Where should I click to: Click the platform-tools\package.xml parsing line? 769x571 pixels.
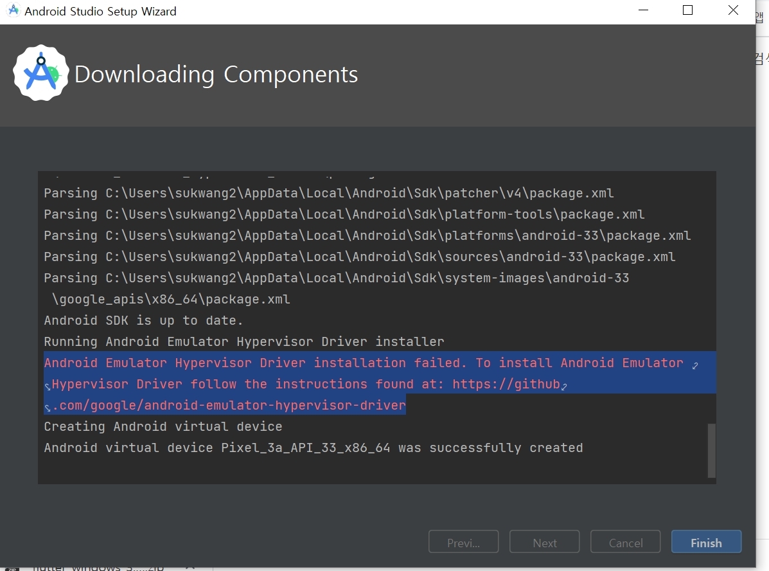coord(344,214)
